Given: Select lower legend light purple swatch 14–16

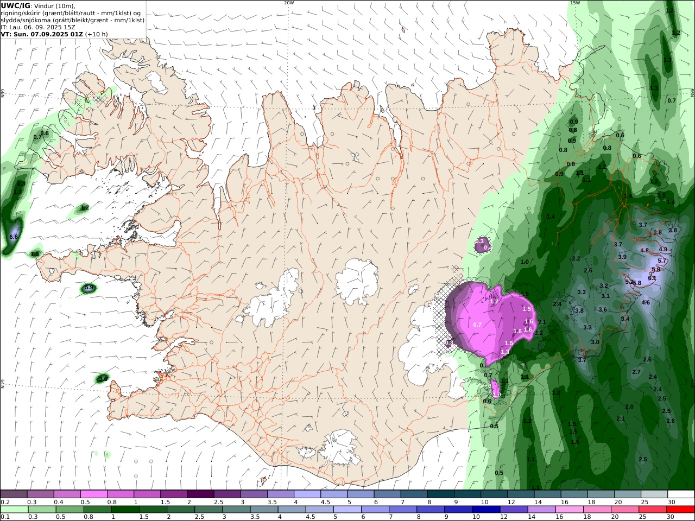Looking at the screenshot, I should pyautogui.click(x=541, y=510).
